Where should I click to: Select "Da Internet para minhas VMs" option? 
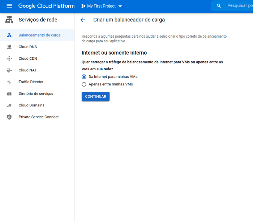coord(84,77)
